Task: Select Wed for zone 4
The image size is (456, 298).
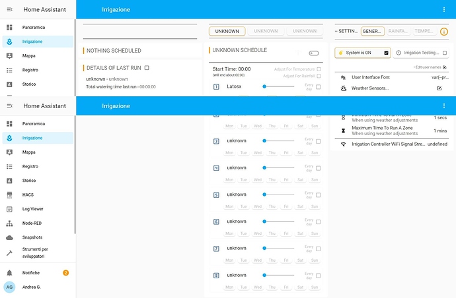Action: [x=258, y=180]
